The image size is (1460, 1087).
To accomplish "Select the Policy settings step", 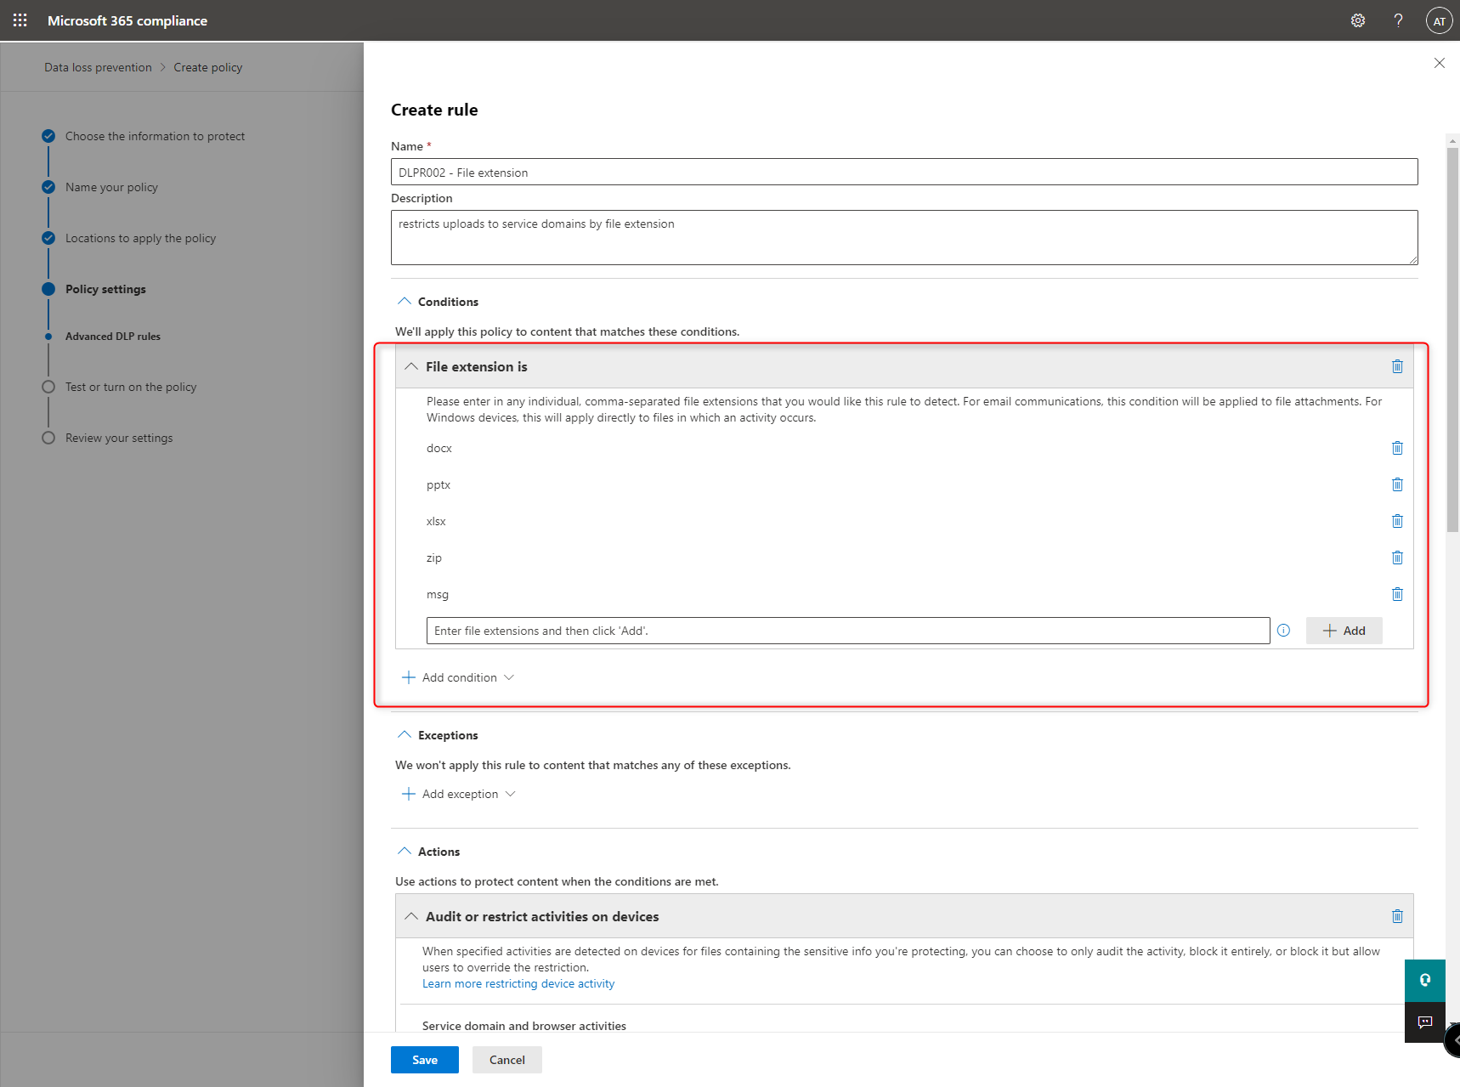I will [105, 289].
